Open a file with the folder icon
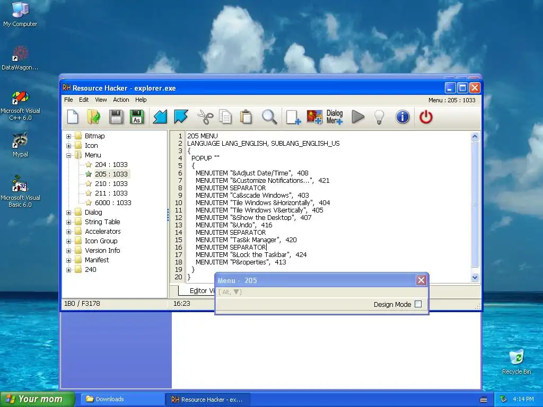 [x=93, y=117]
